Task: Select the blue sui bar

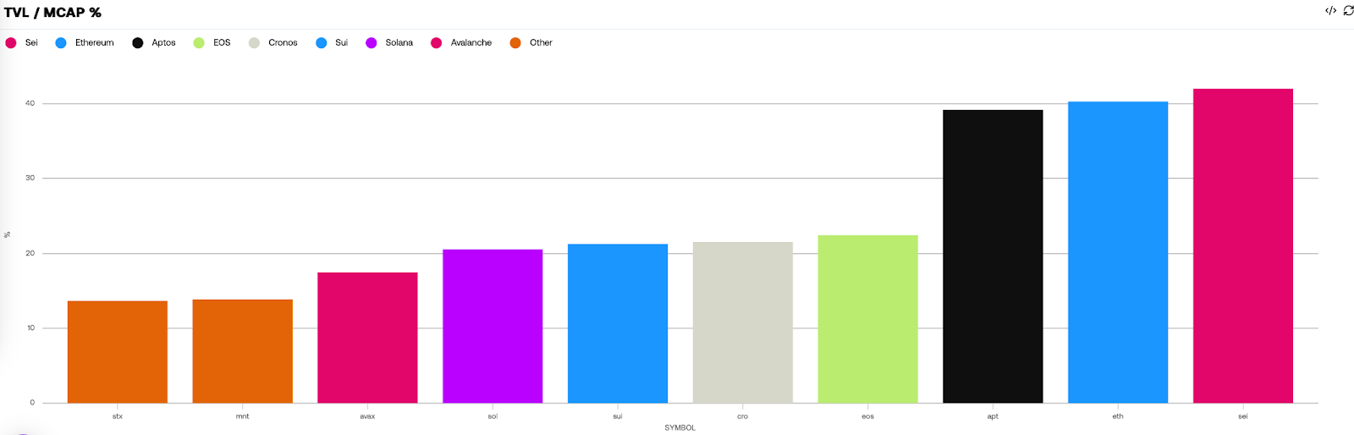Action: [x=618, y=323]
